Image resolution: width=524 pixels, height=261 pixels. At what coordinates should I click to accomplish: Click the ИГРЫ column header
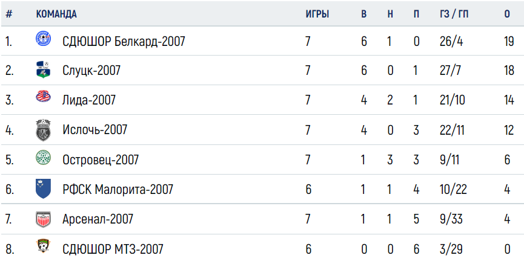[317, 14]
